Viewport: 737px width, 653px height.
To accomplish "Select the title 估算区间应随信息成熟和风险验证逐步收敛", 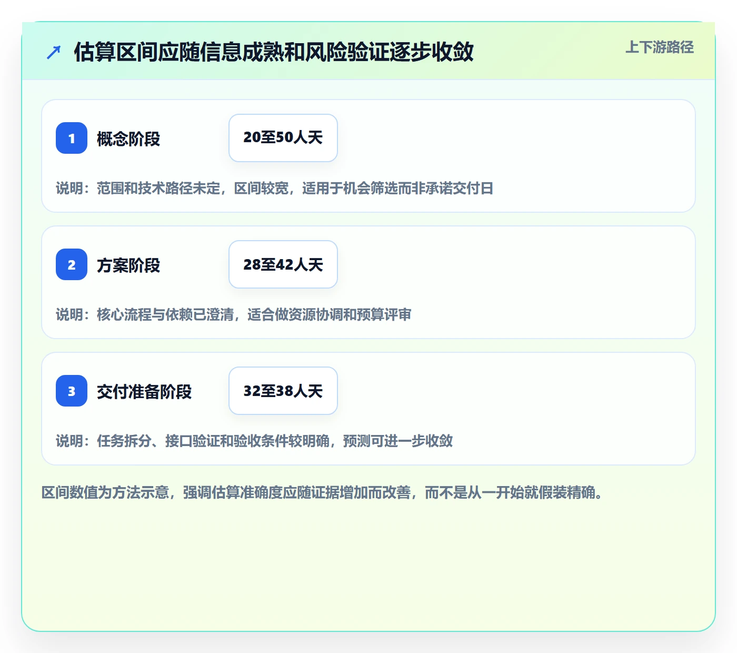I will [274, 52].
